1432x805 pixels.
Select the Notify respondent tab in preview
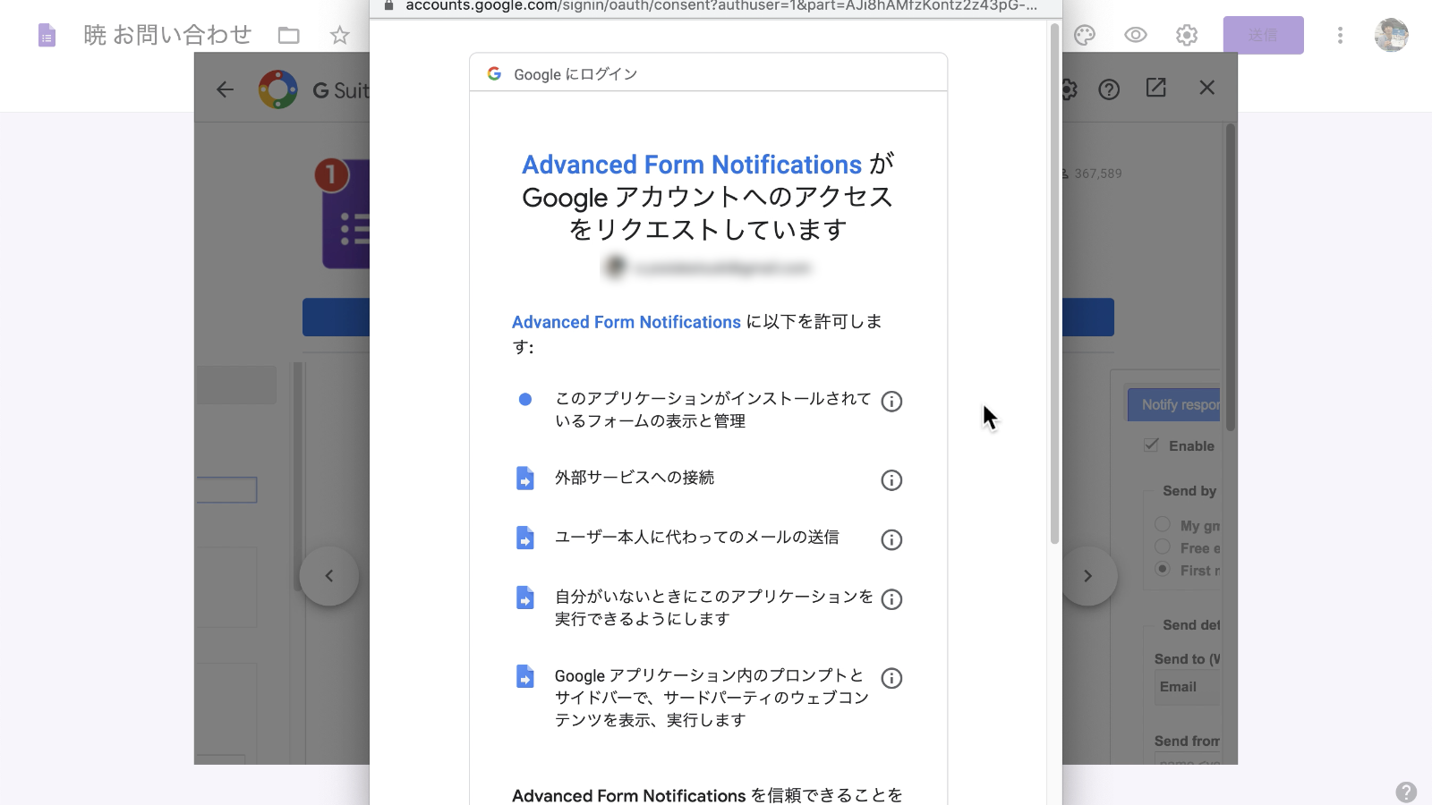[1174, 405]
